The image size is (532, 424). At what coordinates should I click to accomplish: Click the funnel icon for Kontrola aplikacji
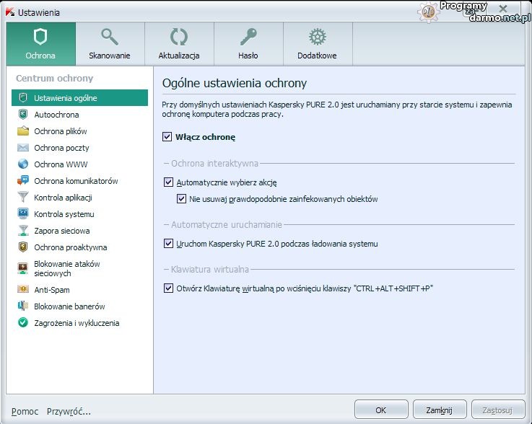[23, 197]
